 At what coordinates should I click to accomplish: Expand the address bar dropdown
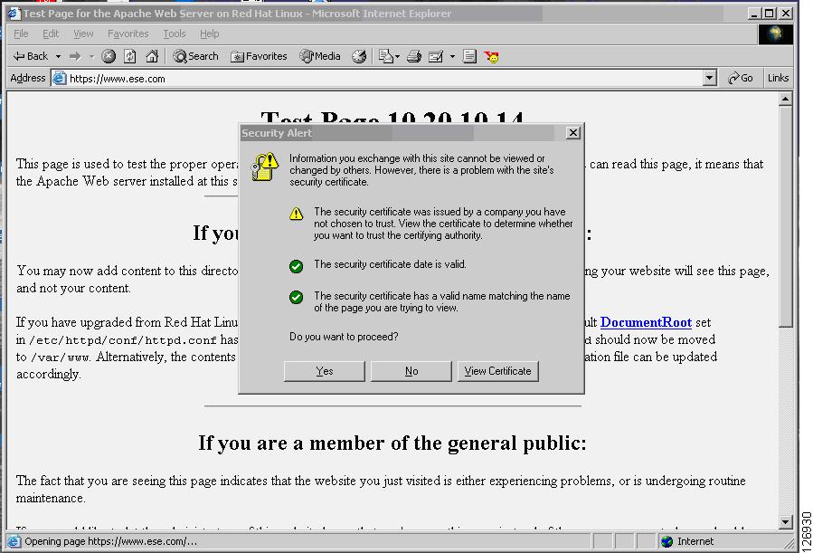(x=710, y=79)
